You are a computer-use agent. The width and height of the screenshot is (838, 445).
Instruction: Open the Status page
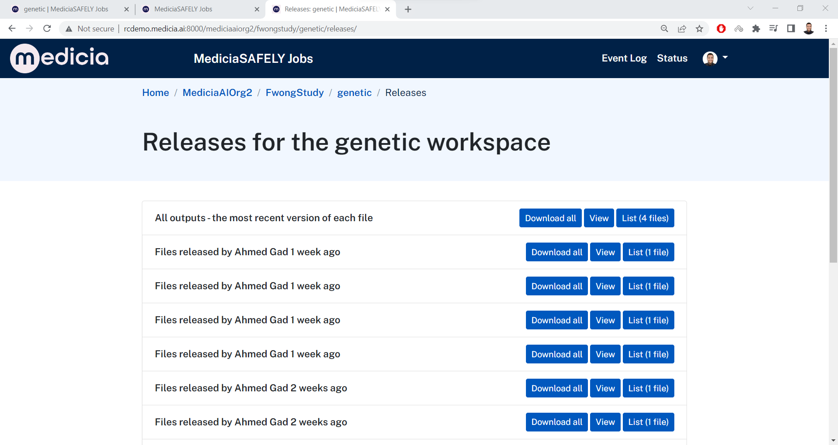click(672, 58)
